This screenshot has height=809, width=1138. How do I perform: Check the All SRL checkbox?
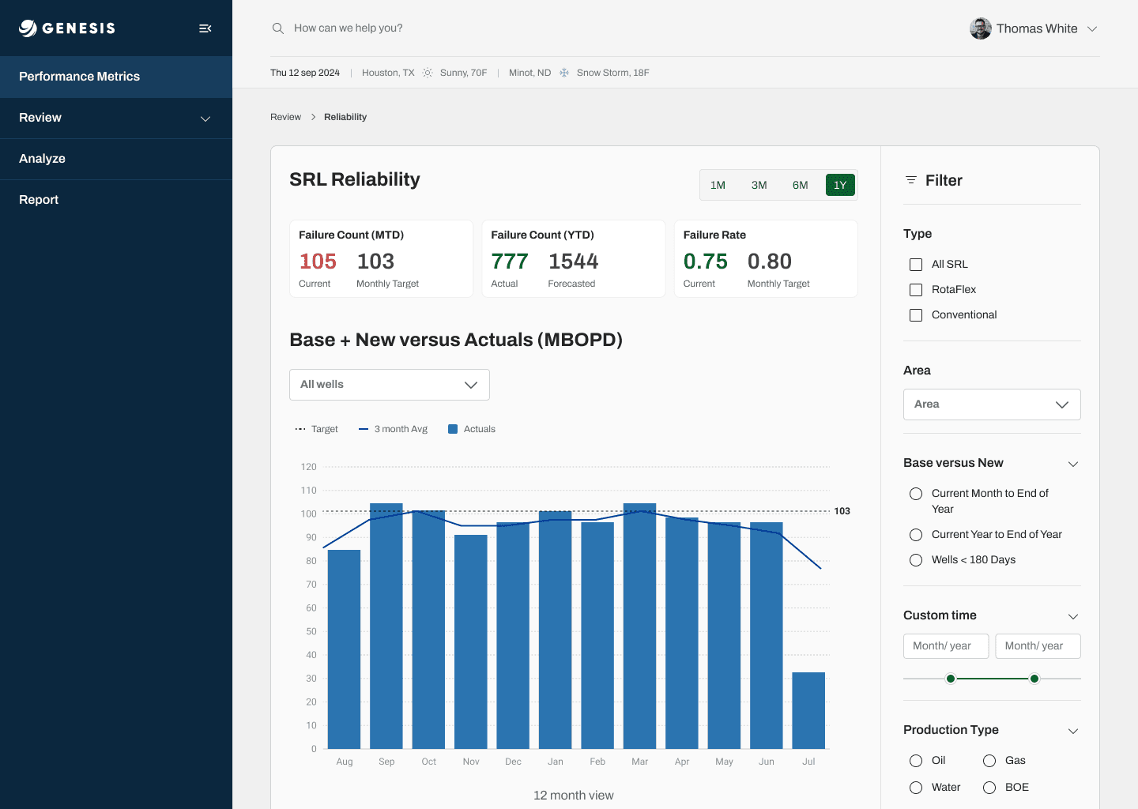point(916,265)
